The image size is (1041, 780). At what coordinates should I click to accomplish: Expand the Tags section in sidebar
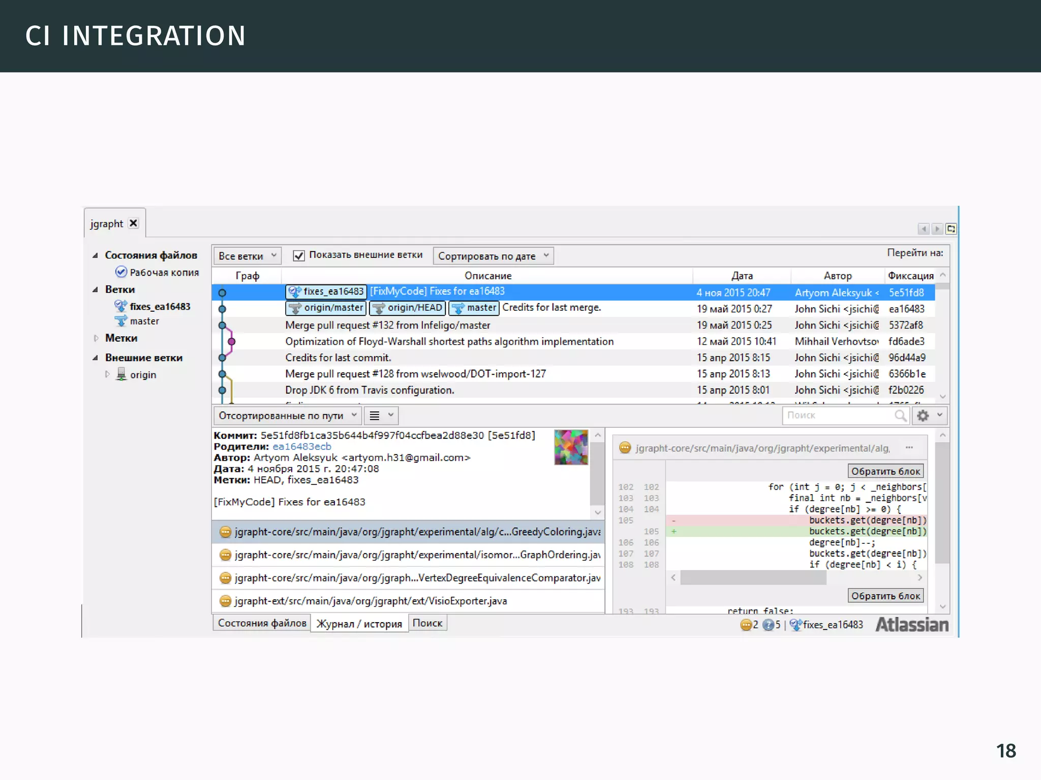pyautogui.click(x=96, y=338)
